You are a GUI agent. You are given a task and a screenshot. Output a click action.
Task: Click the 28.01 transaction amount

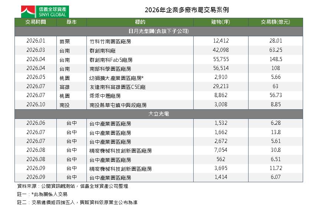[x=276, y=41]
